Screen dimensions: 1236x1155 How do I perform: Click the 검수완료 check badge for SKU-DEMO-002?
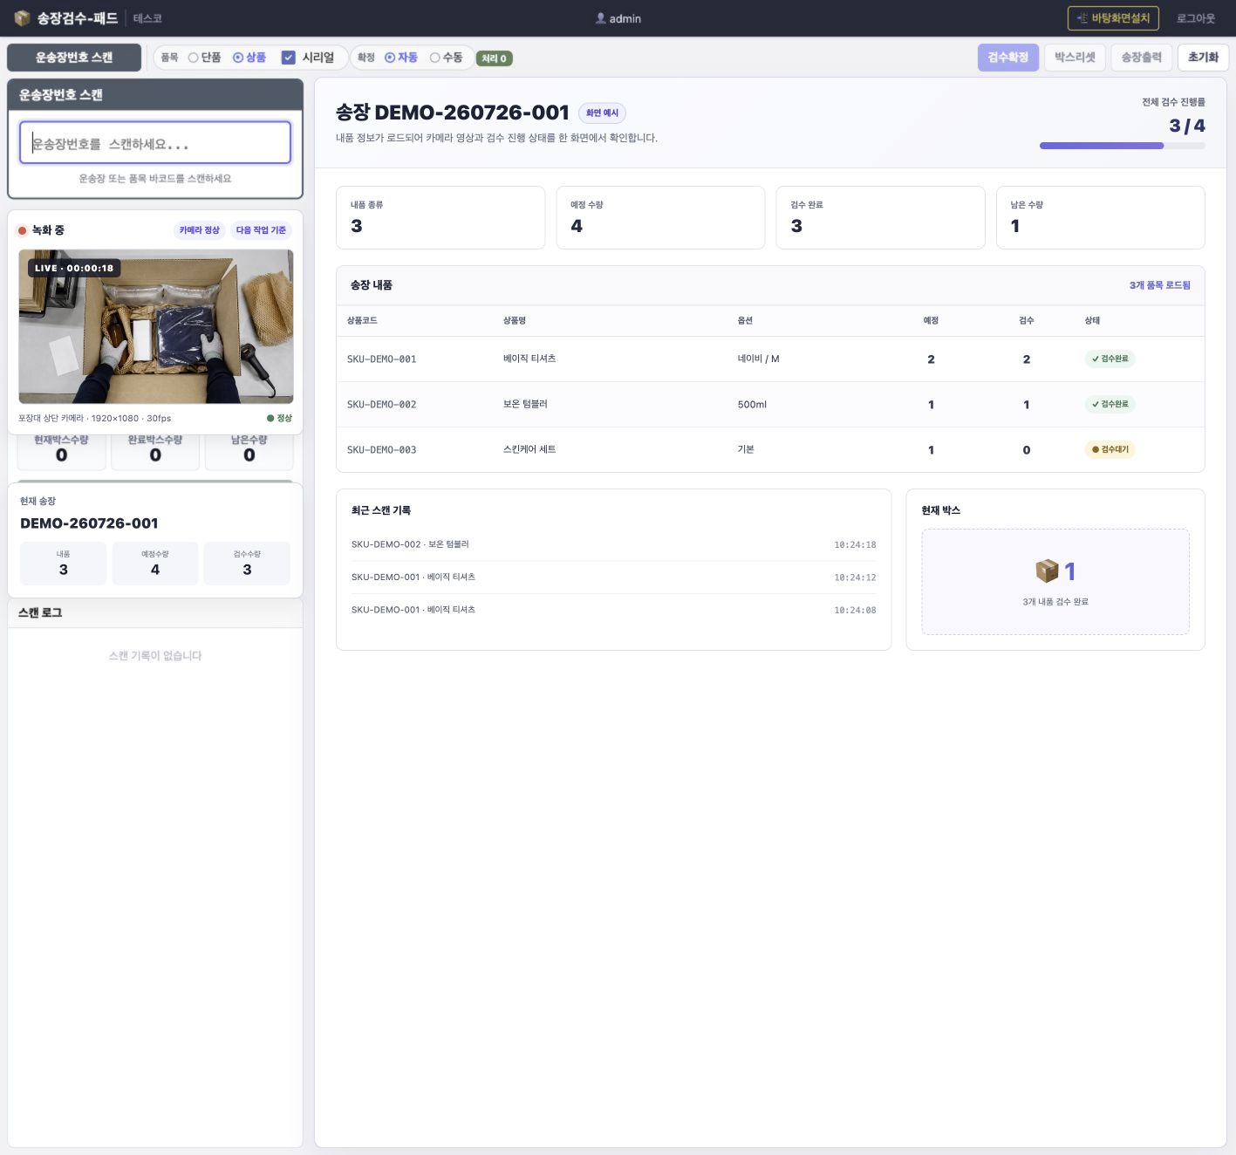(1110, 404)
